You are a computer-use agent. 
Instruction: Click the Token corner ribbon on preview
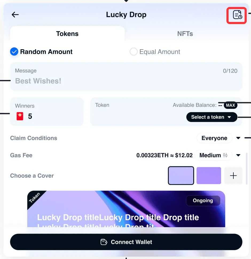coord(35,197)
